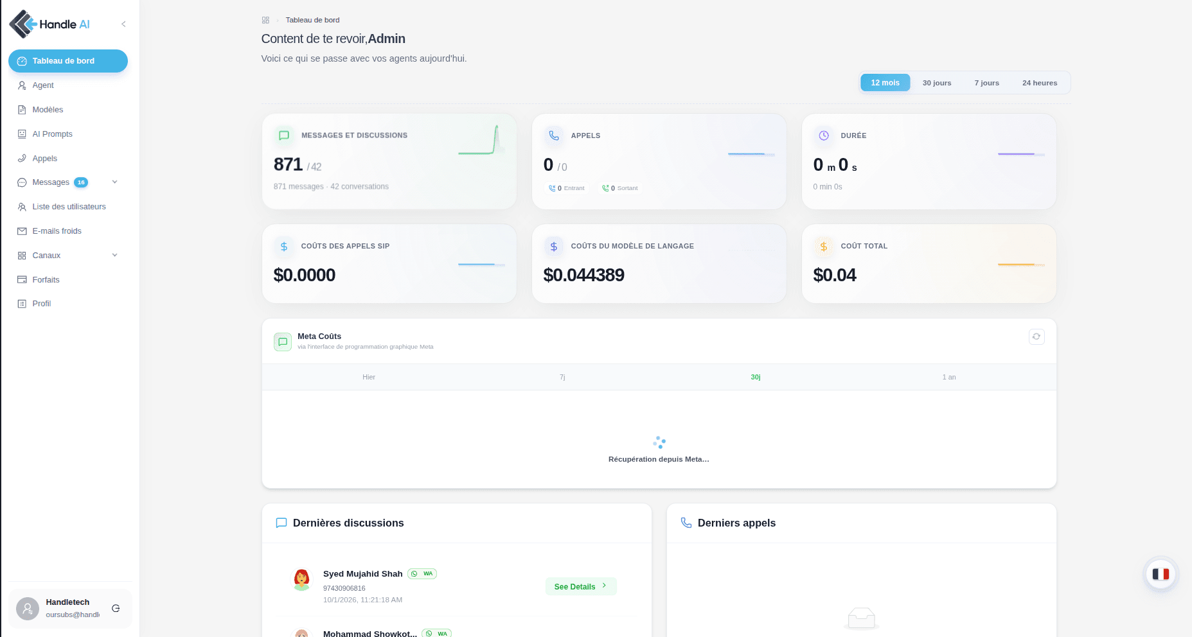Select the 24 heures time range
The height and width of the screenshot is (637, 1192).
pyautogui.click(x=1040, y=83)
